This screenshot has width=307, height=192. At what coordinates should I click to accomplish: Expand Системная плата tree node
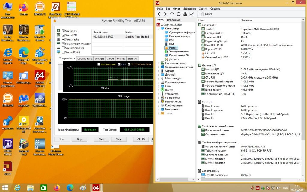[159, 63]
